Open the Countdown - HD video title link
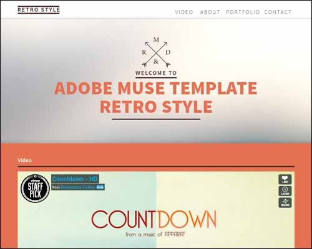 [x=75, y=179]
